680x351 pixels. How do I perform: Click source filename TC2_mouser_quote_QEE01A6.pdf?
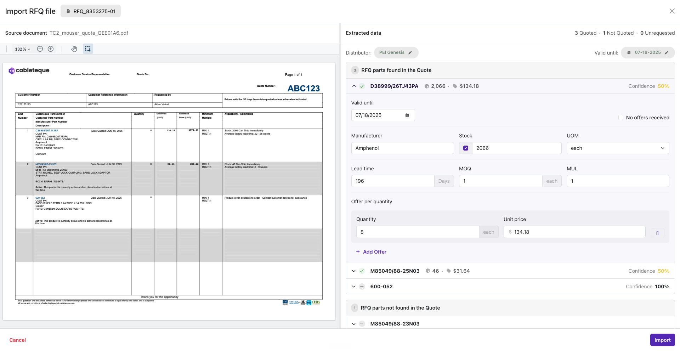(x=89, y=33)
